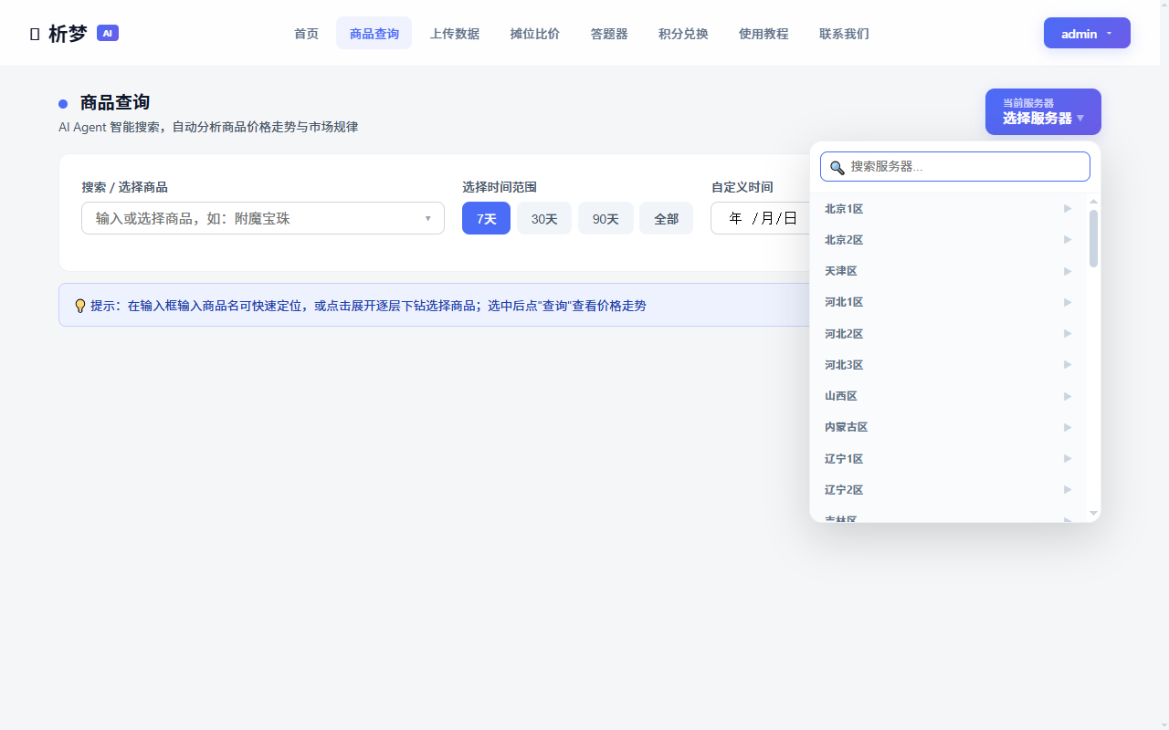Expand the 河北1区 arrow
Screen dimensions: 1169x730
[x=1068, y=302]
